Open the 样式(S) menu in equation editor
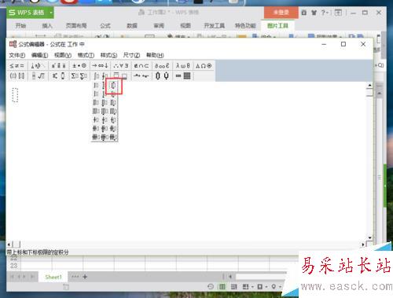Viewport: 393px width, 298px height. point(108,55)
